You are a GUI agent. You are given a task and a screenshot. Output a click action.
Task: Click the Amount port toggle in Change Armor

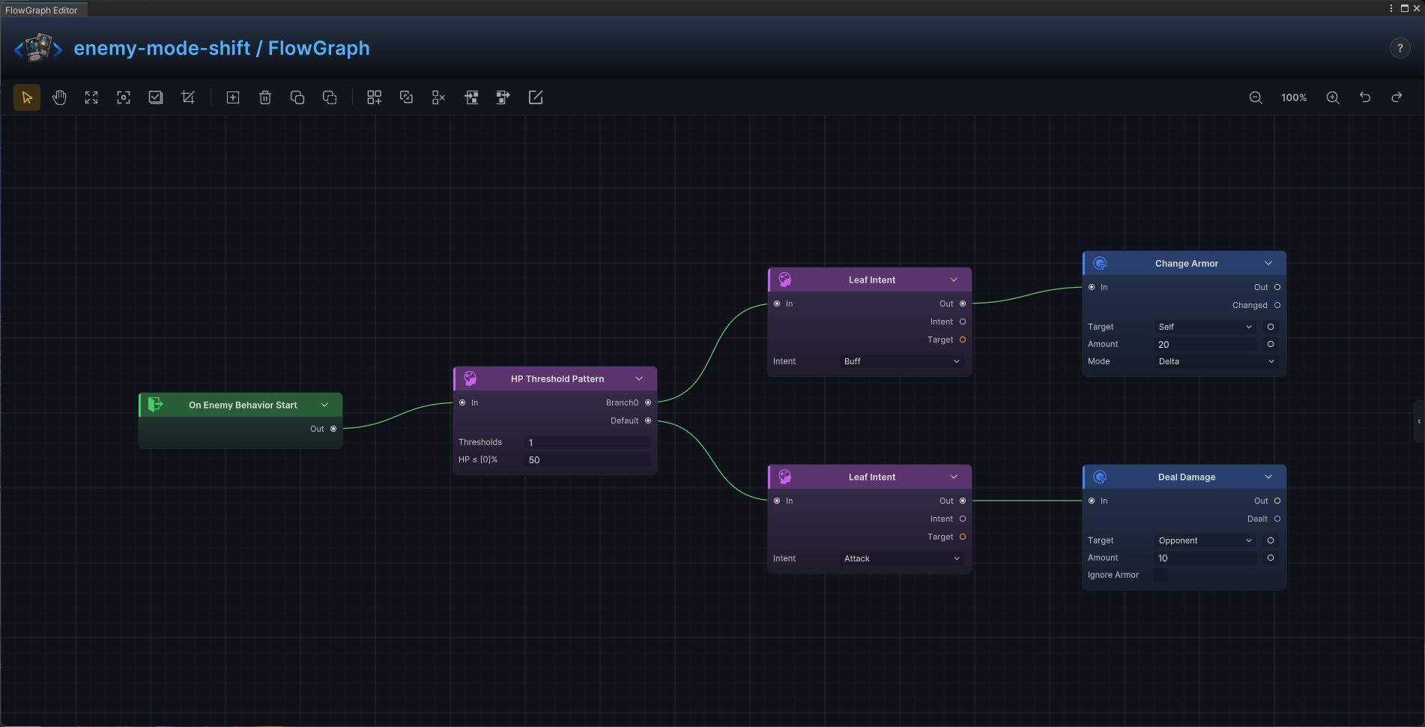click(1271, 344)
